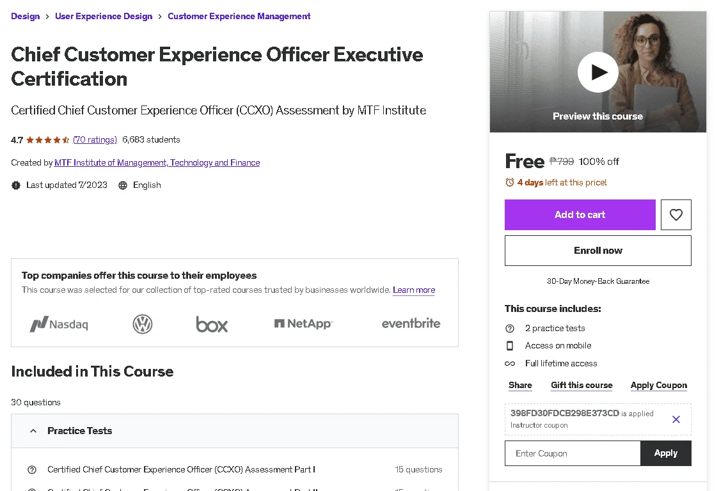The height and width of the screenshot is (491, 728).
Task: Click the struck-through ₱799 original price
Action: pos(561,162)
